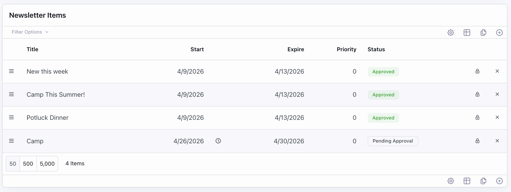Click the bottom grid settings gear
This screenshot has width=511, height=192.
(450, 181)
